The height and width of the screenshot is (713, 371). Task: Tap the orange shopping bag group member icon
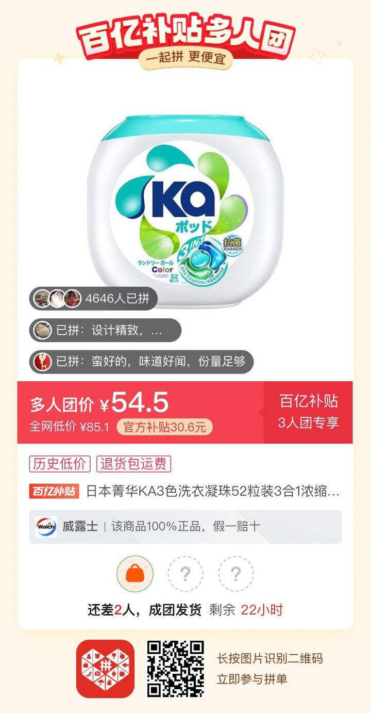click(x=135, y=573)
